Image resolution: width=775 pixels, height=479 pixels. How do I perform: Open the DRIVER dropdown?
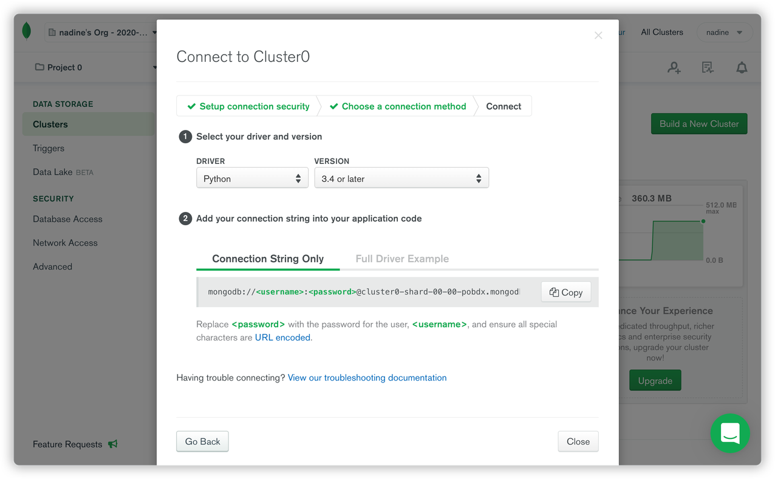tap(252, 177)
